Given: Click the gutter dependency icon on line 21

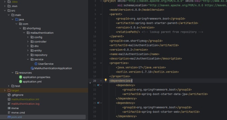Looking at the screenshot, I should [98, 85].
